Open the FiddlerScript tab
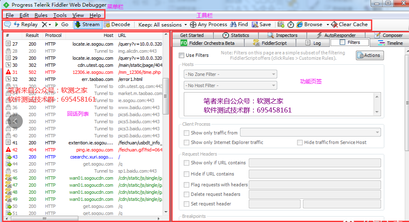 [270, 43]
